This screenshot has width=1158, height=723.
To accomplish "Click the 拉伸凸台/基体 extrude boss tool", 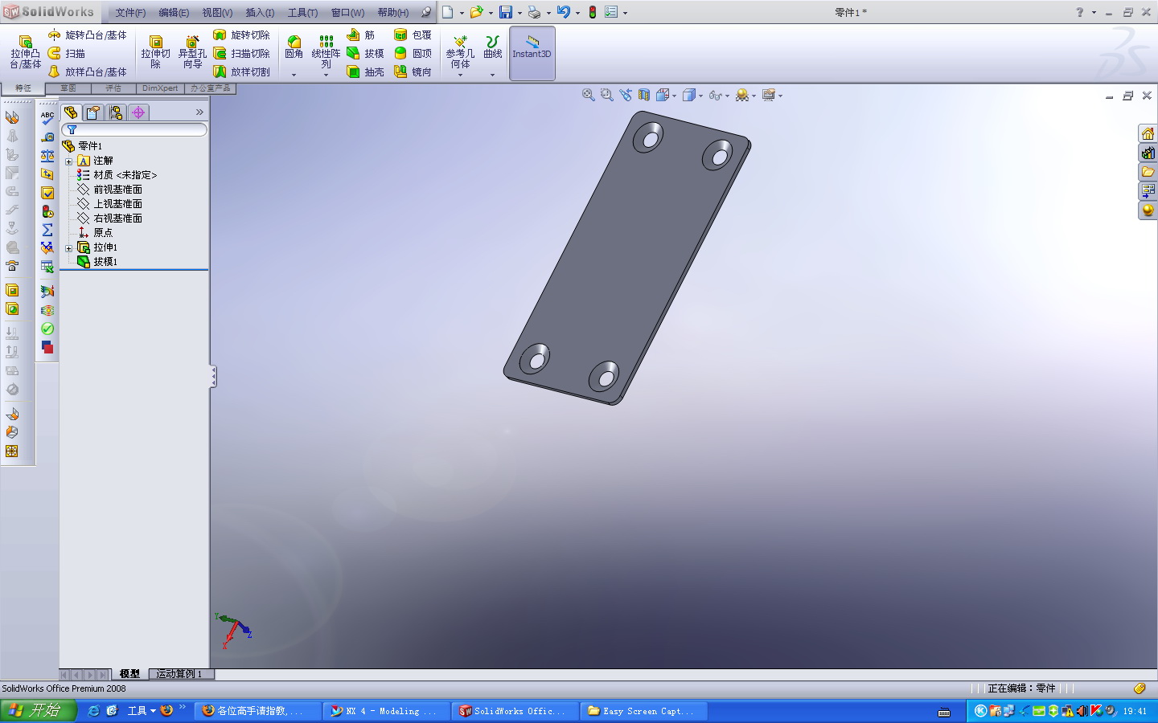I will pyautogui.click(x=25, y=52).
